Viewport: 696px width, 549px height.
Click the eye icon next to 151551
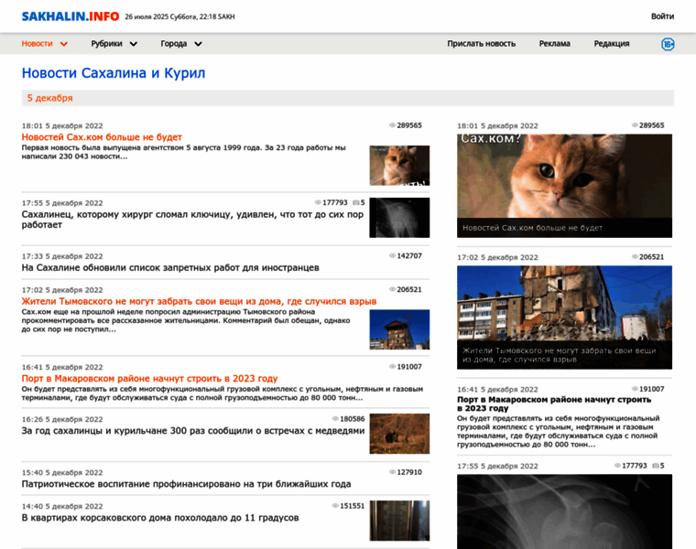click(335, 506)
